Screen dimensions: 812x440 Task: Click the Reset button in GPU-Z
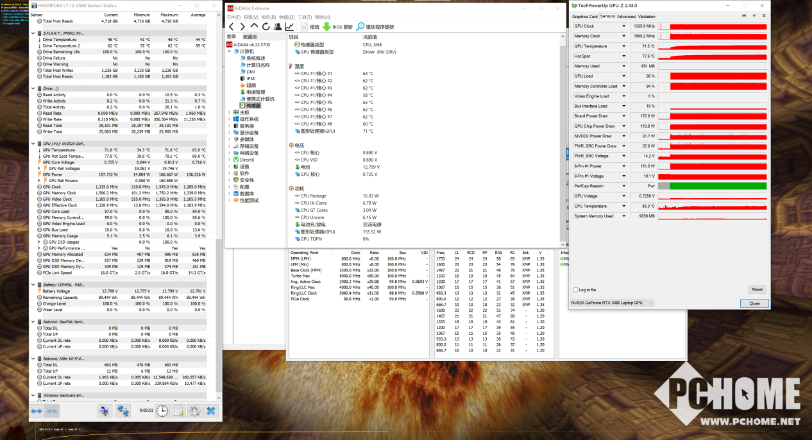pyautogui.click(x=757, y=290)
